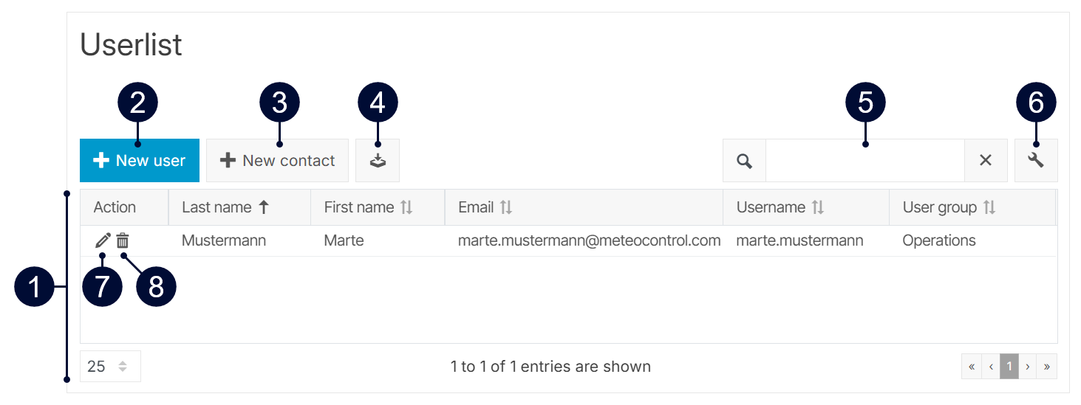Screen dimensions: 1081x405
Task: Click the magnifying glass search icon
Action: (744, 161)
